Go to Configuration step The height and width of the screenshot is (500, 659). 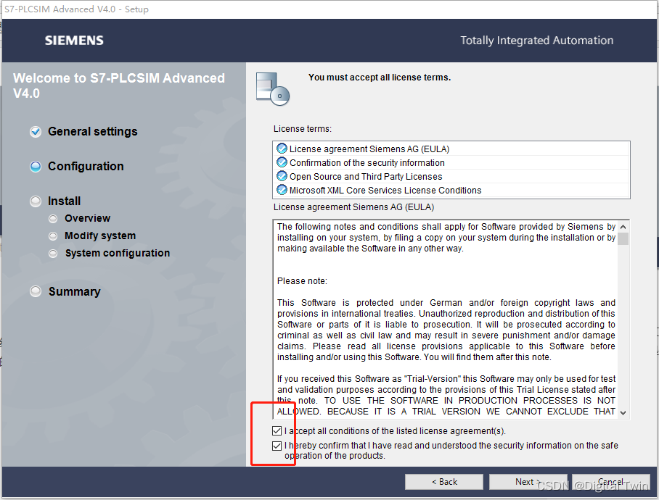86,167
